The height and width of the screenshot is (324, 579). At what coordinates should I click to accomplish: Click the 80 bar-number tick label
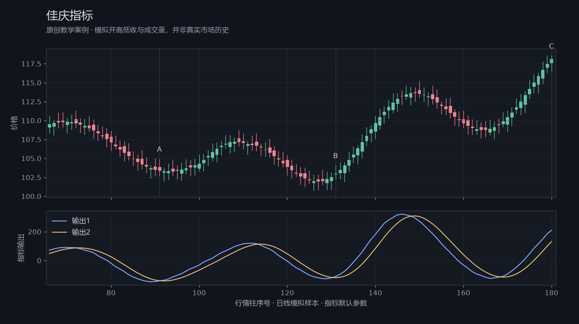pos(111,292)
